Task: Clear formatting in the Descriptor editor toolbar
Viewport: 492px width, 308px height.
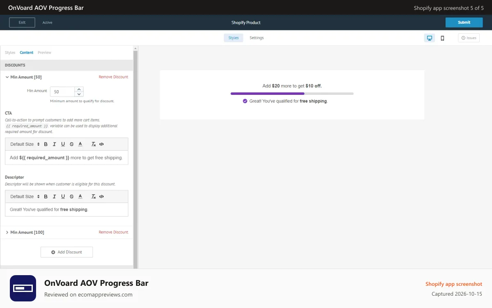Action: 93,196
